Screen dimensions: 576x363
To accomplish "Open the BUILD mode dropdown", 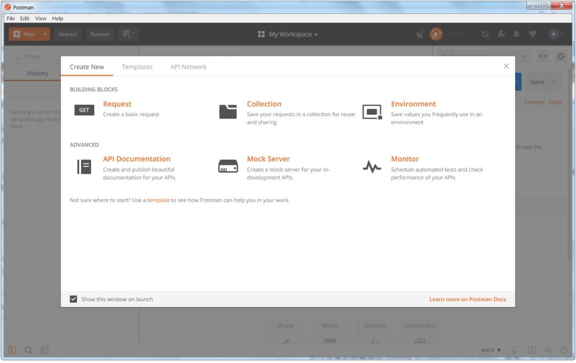I will [x=491, y=351].
